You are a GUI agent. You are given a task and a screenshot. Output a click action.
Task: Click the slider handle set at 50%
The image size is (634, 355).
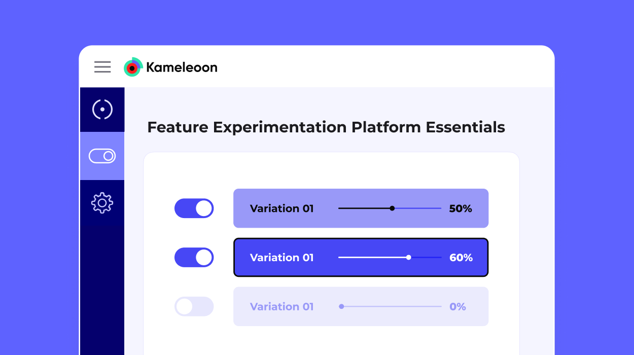[x=393, y=208]
